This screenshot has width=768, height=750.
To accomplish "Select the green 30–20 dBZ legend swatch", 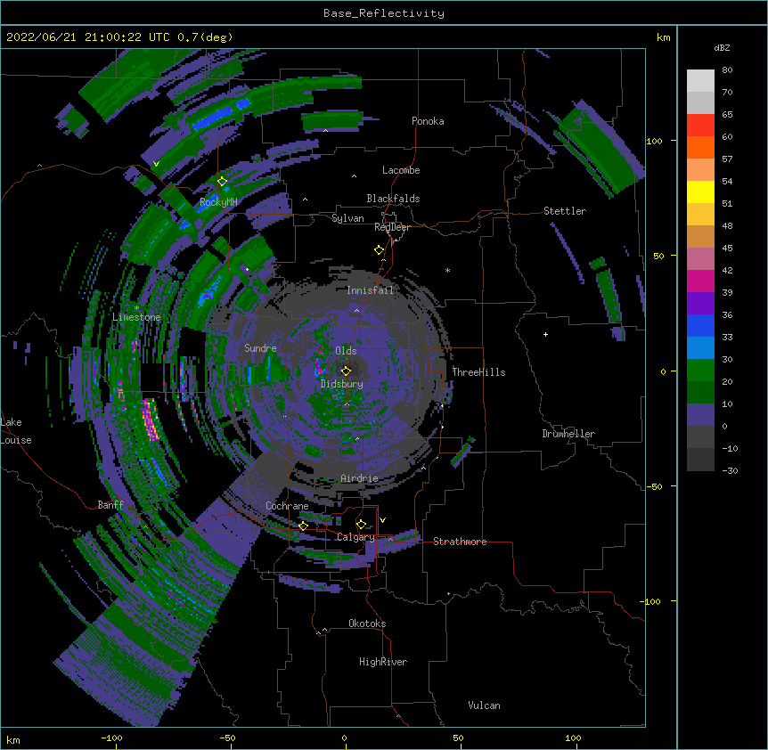I will [700, 371].
